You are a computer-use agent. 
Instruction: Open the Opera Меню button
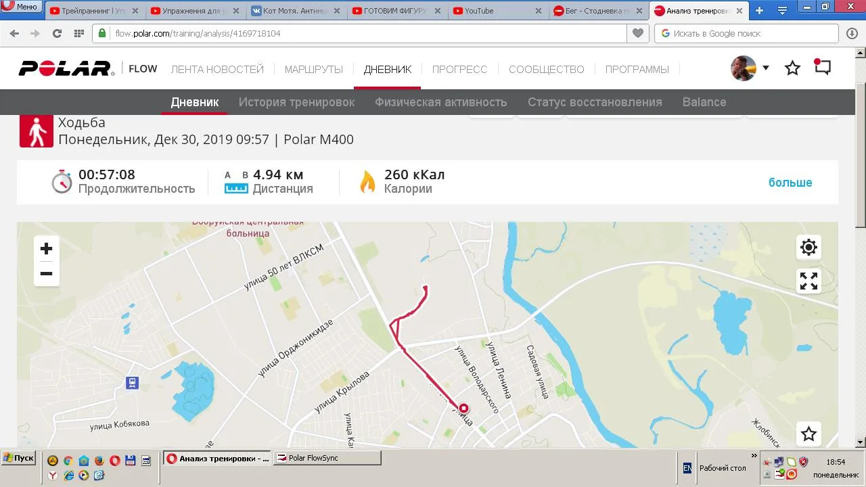coord(22,7)
